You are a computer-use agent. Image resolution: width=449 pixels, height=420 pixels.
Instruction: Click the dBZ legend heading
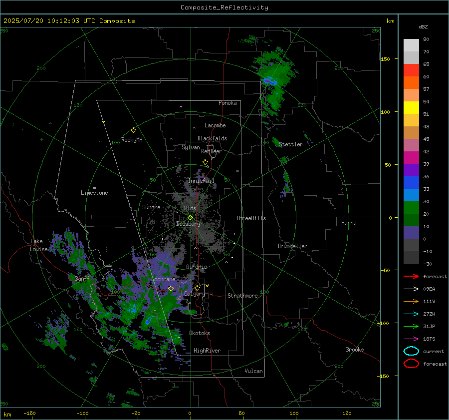[423, 27]
